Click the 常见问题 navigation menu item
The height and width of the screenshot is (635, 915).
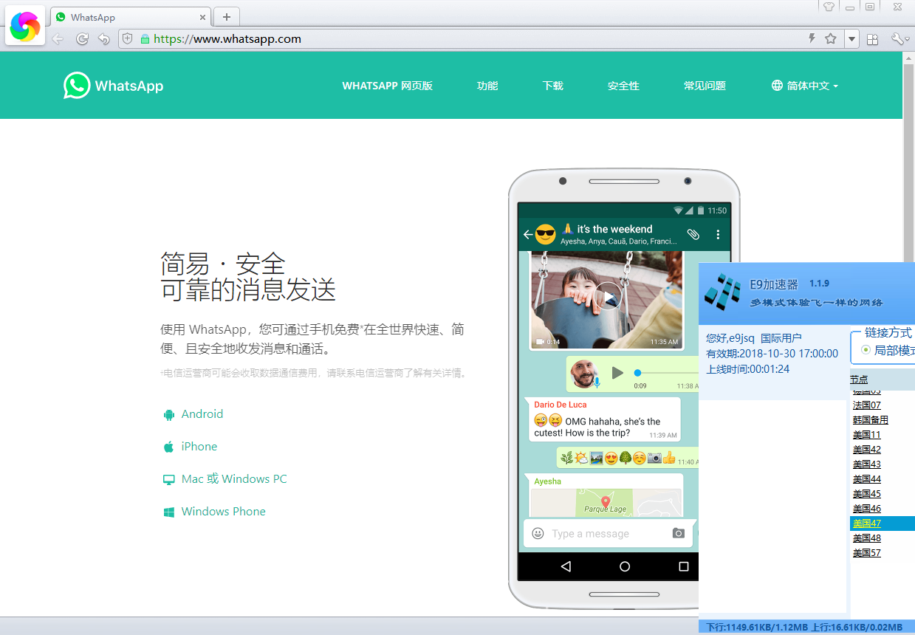[x=705, y=85]
